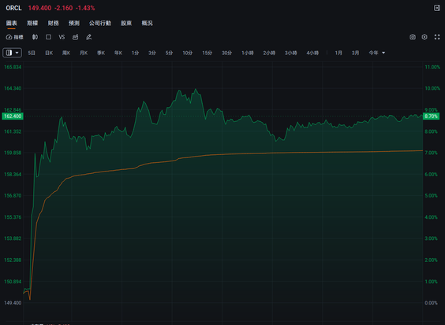Click the ORCL ticker symbol
Screen dimensions: 445x325
(x=13, y=8)
